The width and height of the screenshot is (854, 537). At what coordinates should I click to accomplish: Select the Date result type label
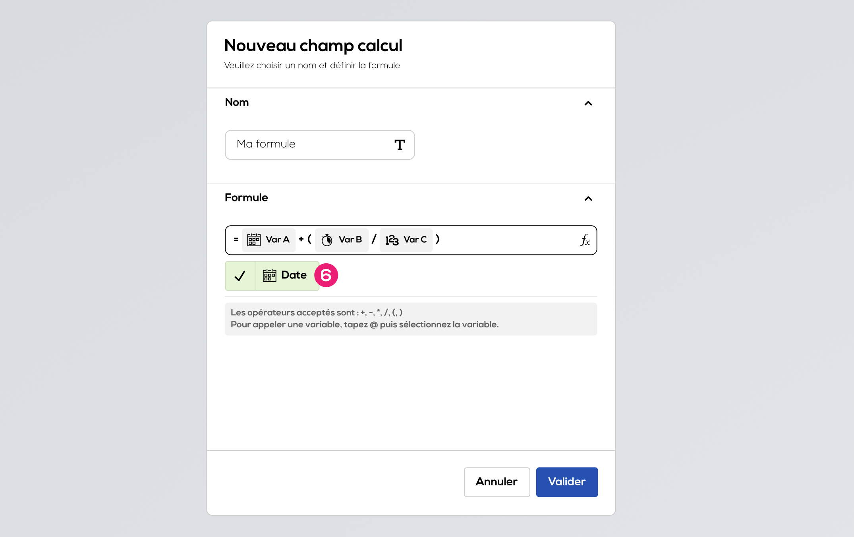coord(294,275)
